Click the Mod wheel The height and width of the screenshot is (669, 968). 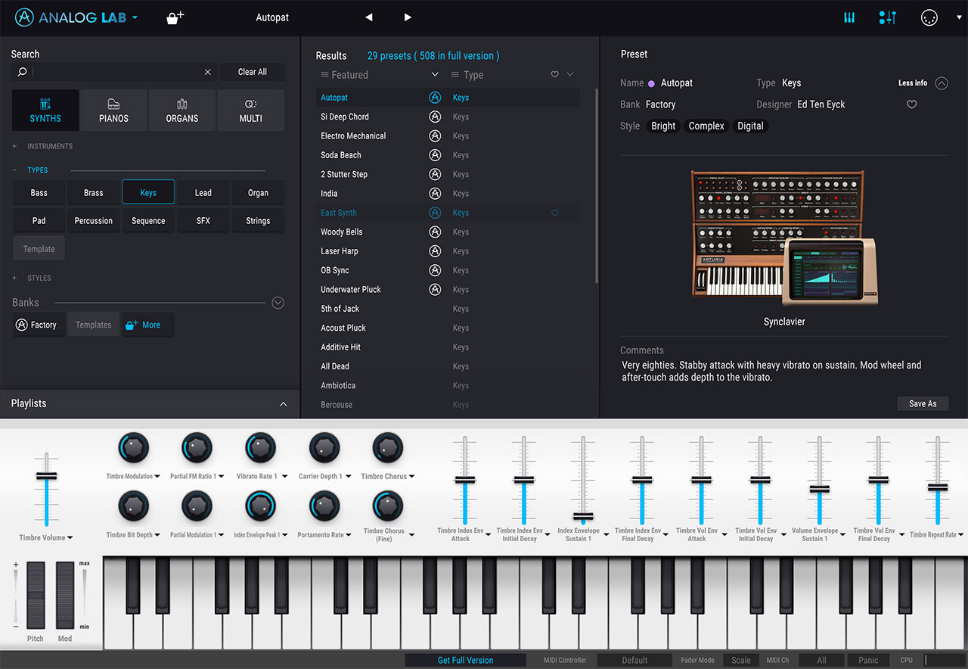[x=65, y=596]
